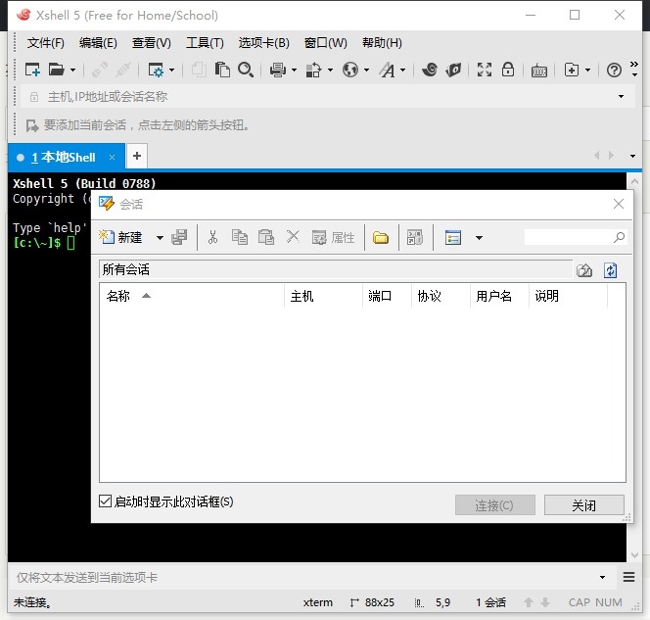Viewport: 650px width, 620px height.
Task: Open the 文件(F) menu
Action: pos(46,43)
